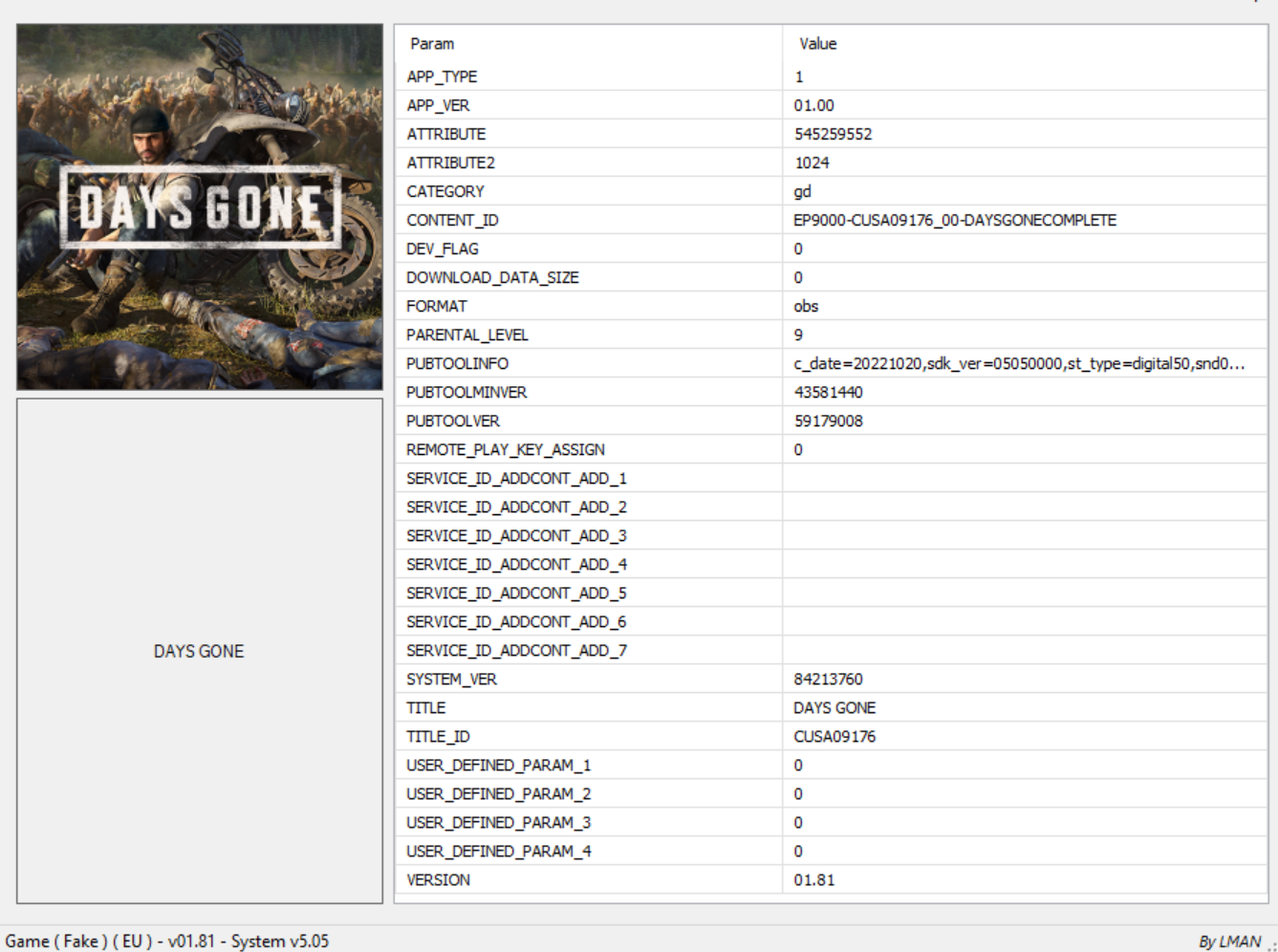Screen dimensions: 1278x952
Task: Click the By LMAN credit text
Action: pos(1229,941)
